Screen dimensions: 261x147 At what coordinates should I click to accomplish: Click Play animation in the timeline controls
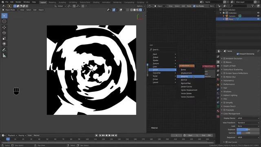click(x=110, y=135)
